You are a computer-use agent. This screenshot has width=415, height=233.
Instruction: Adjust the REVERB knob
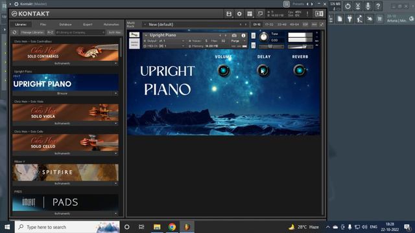point(300,71)
